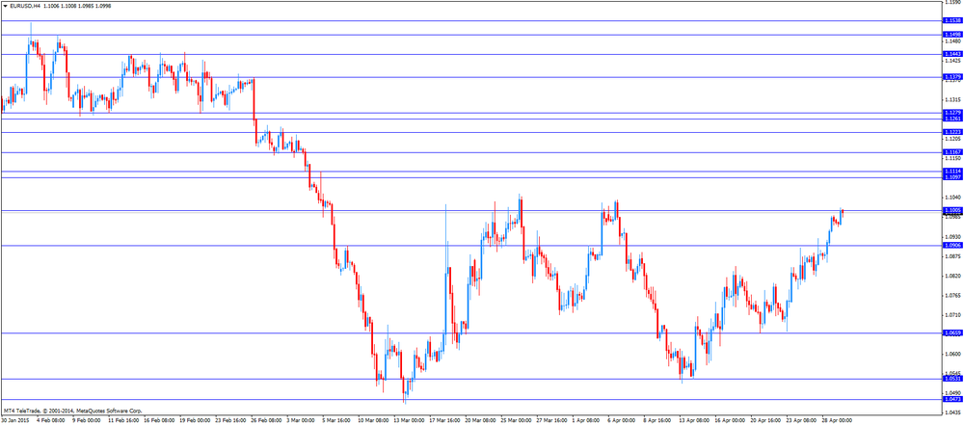
Task: Click the 11 Feb 16:00 time label
Action: pos(121,421)
